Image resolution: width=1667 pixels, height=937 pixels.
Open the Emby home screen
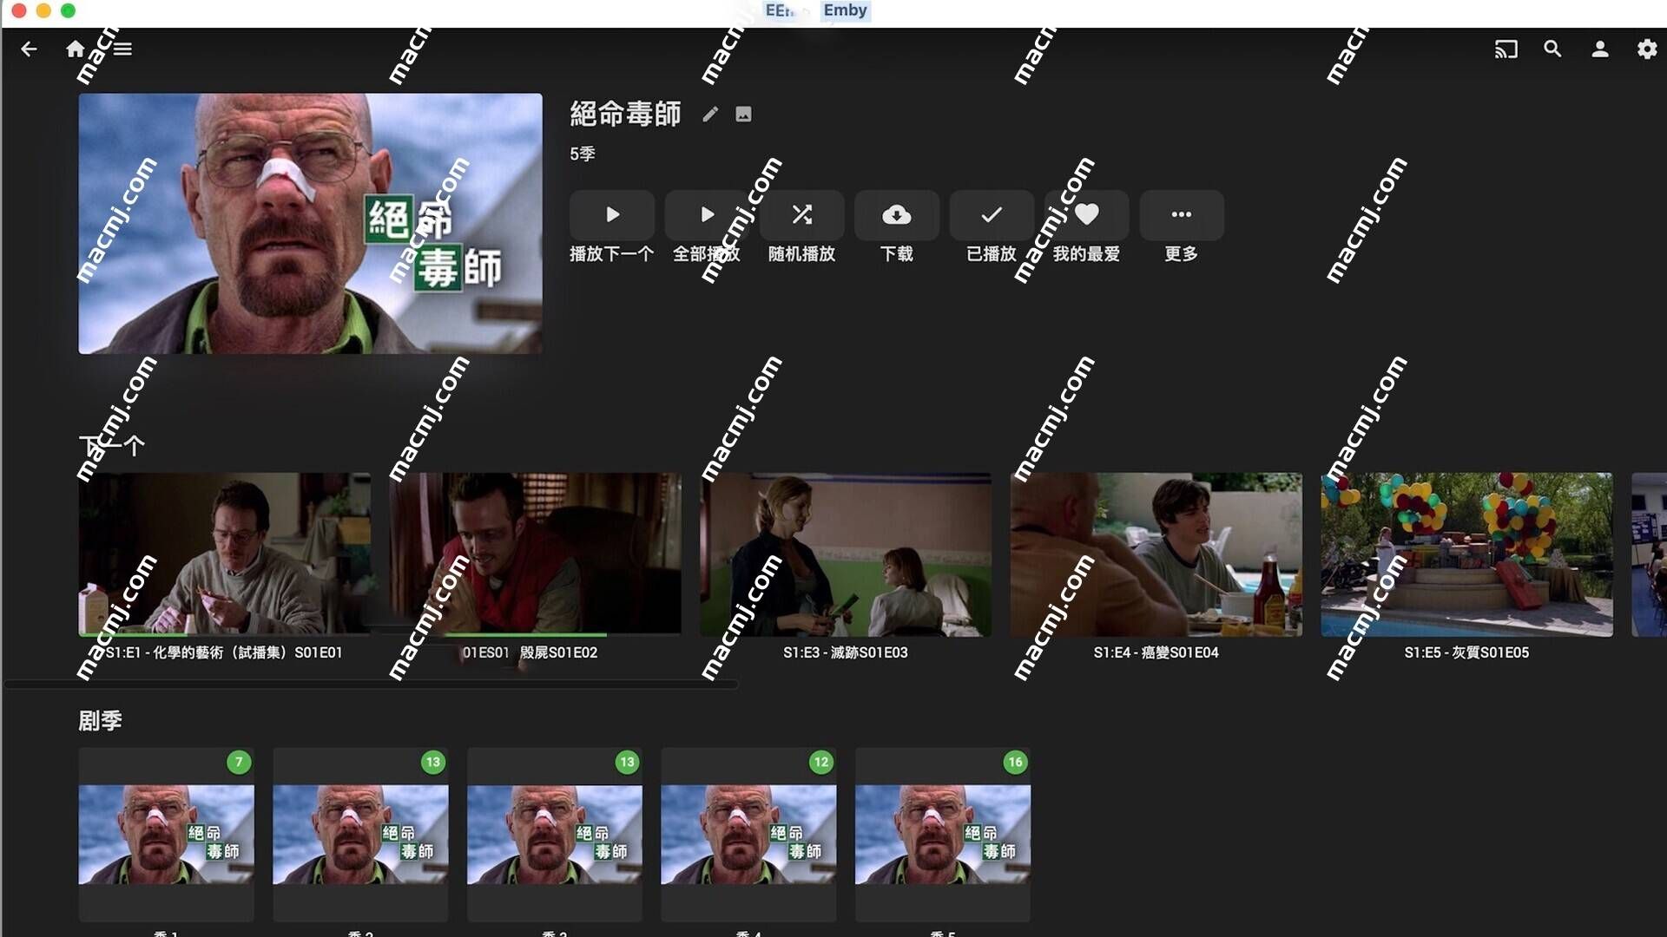[76, 49]
